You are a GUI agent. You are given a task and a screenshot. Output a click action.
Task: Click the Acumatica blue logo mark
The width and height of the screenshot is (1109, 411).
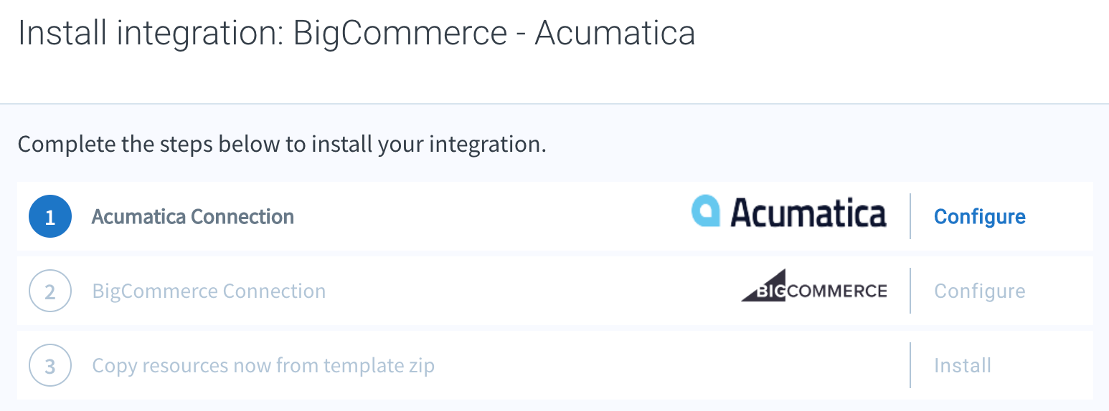[705, 211]
